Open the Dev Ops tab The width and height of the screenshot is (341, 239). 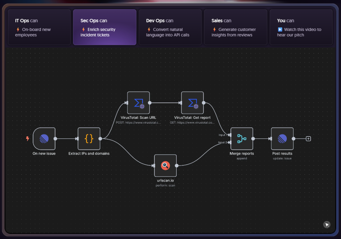click(x=170, y=27)
